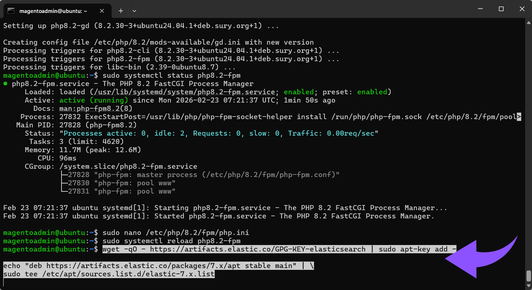Minimize the terminal window
The height and width of the screenshot is (290, 532).
coord(480,9)
